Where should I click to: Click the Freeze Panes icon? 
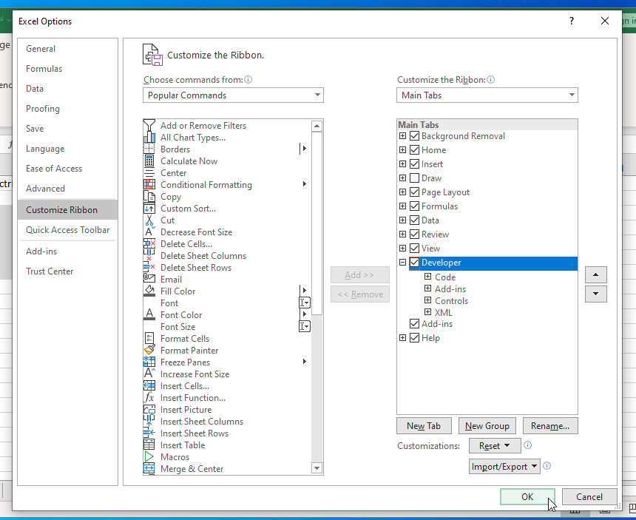point(149,362)
